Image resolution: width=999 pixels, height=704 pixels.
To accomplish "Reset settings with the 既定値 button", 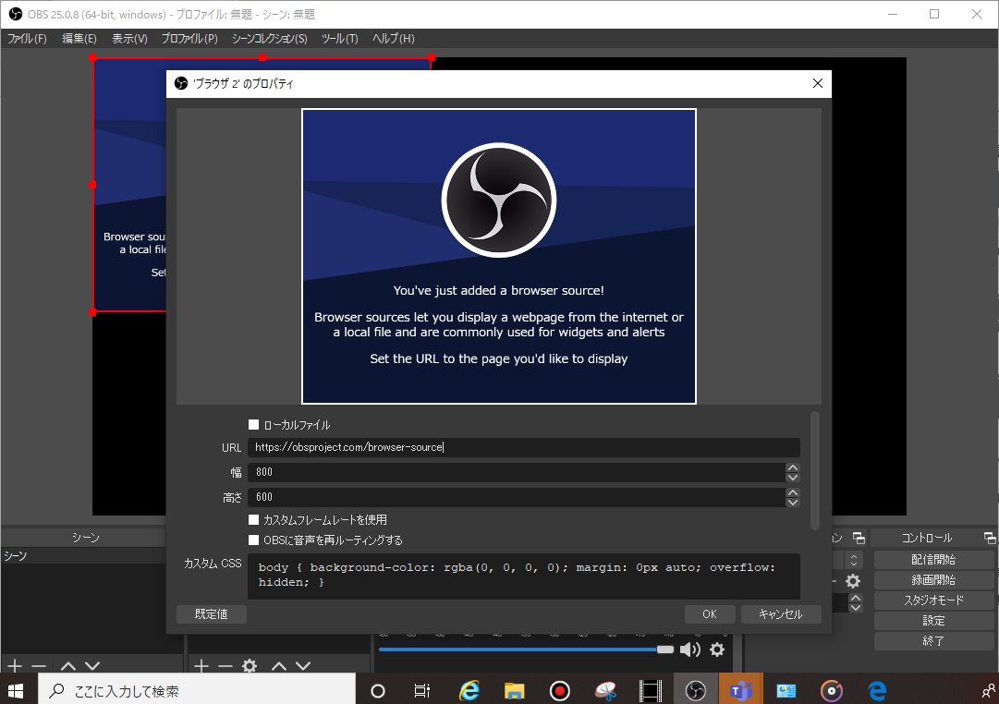I will point(211,614).
